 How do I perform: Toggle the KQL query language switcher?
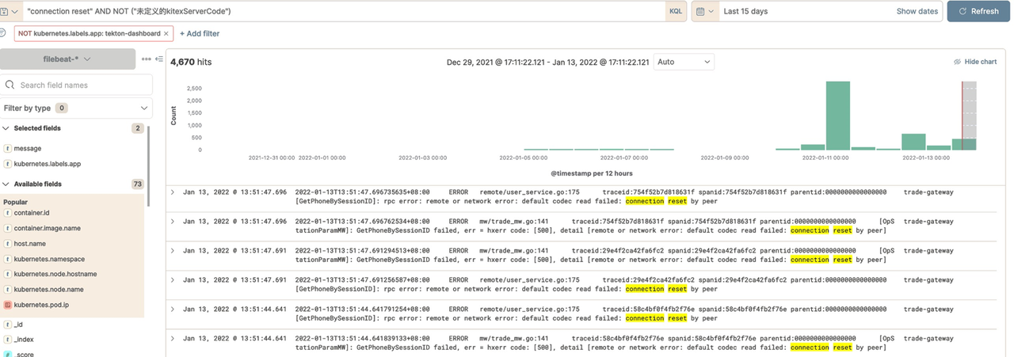[675, 11]
